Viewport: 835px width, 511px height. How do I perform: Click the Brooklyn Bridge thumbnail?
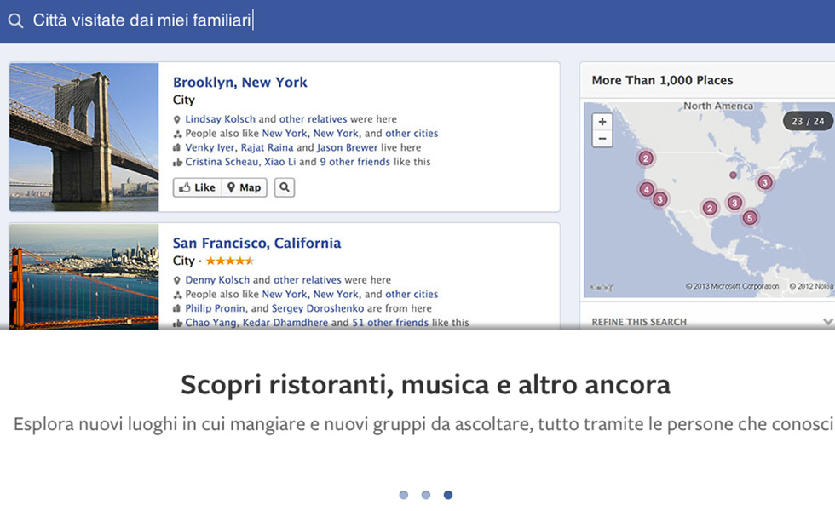[83, 137]
